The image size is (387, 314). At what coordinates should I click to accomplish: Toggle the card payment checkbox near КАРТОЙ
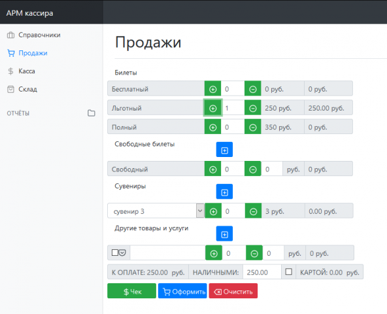pyautogui.click(x=288, y=271)
